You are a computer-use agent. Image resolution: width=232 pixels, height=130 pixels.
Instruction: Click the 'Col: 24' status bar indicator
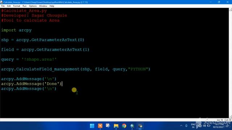click(228, 120)
